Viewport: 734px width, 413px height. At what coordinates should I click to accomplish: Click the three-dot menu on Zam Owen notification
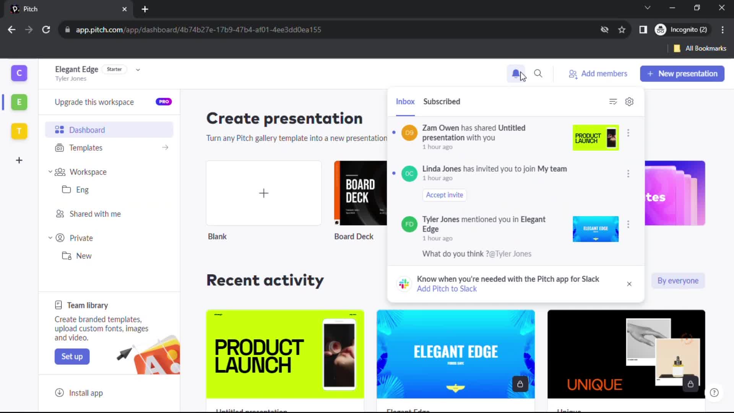click(x=628, y=132)
